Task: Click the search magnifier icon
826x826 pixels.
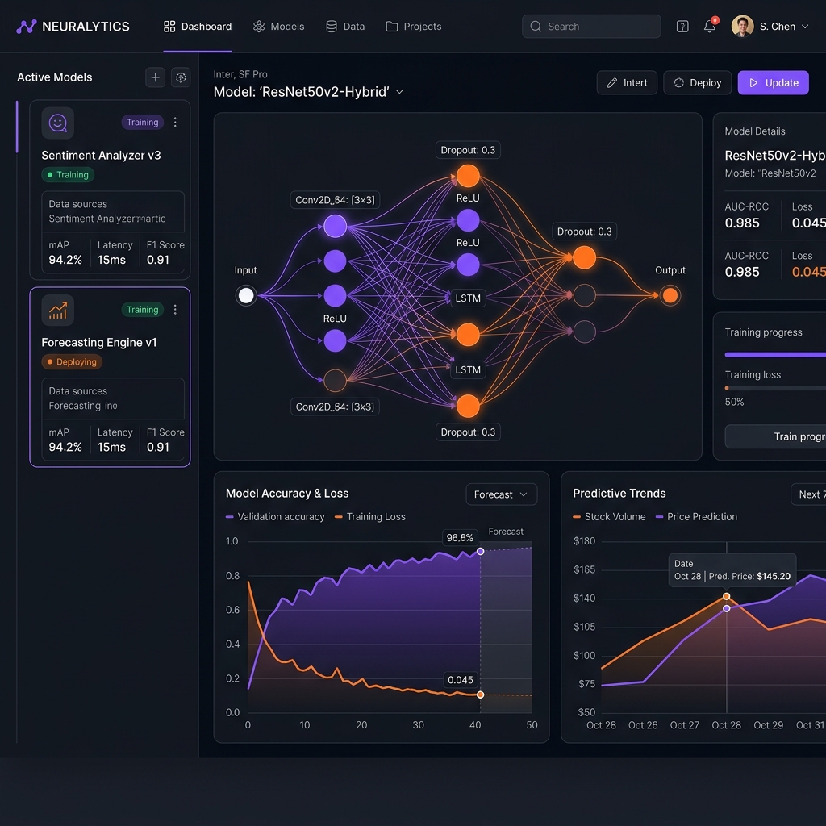Action: pyautogui.click(x=536, y=27)
